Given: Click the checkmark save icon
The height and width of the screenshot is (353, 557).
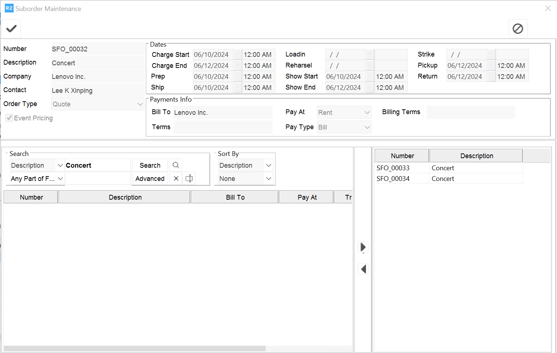Looking at the screenshot, I should [x=11, y=29].
